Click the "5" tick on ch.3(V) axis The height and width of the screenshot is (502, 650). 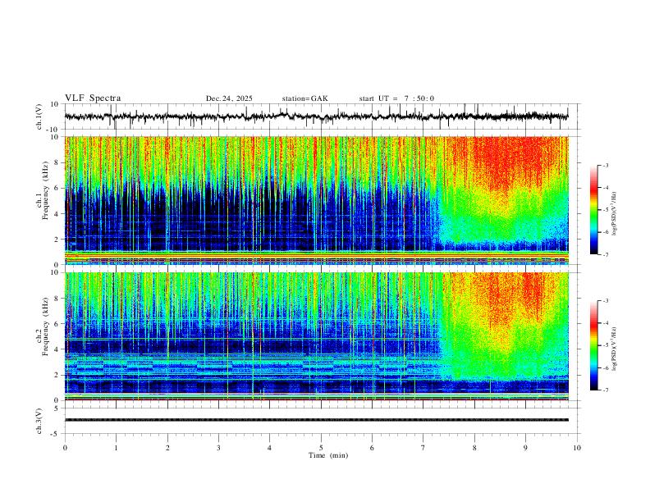coord(57,408)
